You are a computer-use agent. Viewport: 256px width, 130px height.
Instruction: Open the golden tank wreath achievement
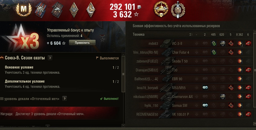161,9
